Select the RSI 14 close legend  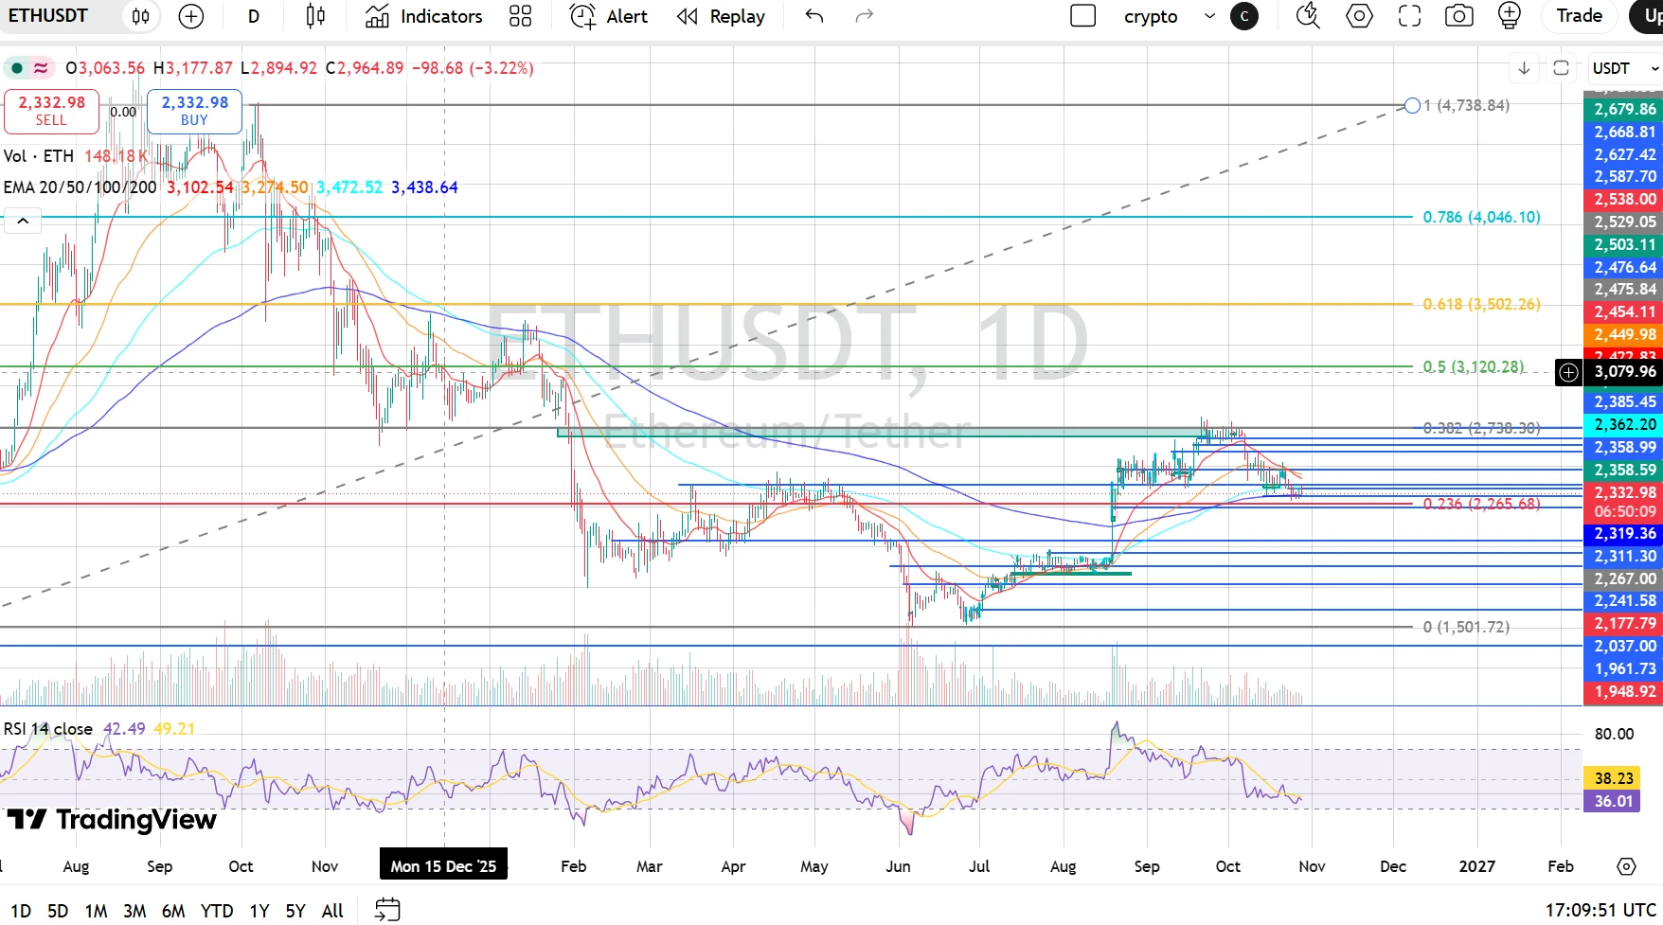click(48, 729)
